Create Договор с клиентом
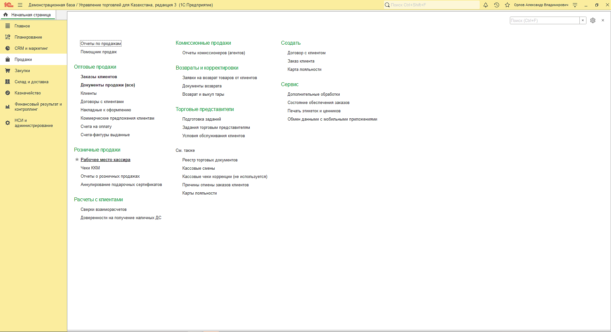Screen dimensions: 611x332 [x=306, y=53]
